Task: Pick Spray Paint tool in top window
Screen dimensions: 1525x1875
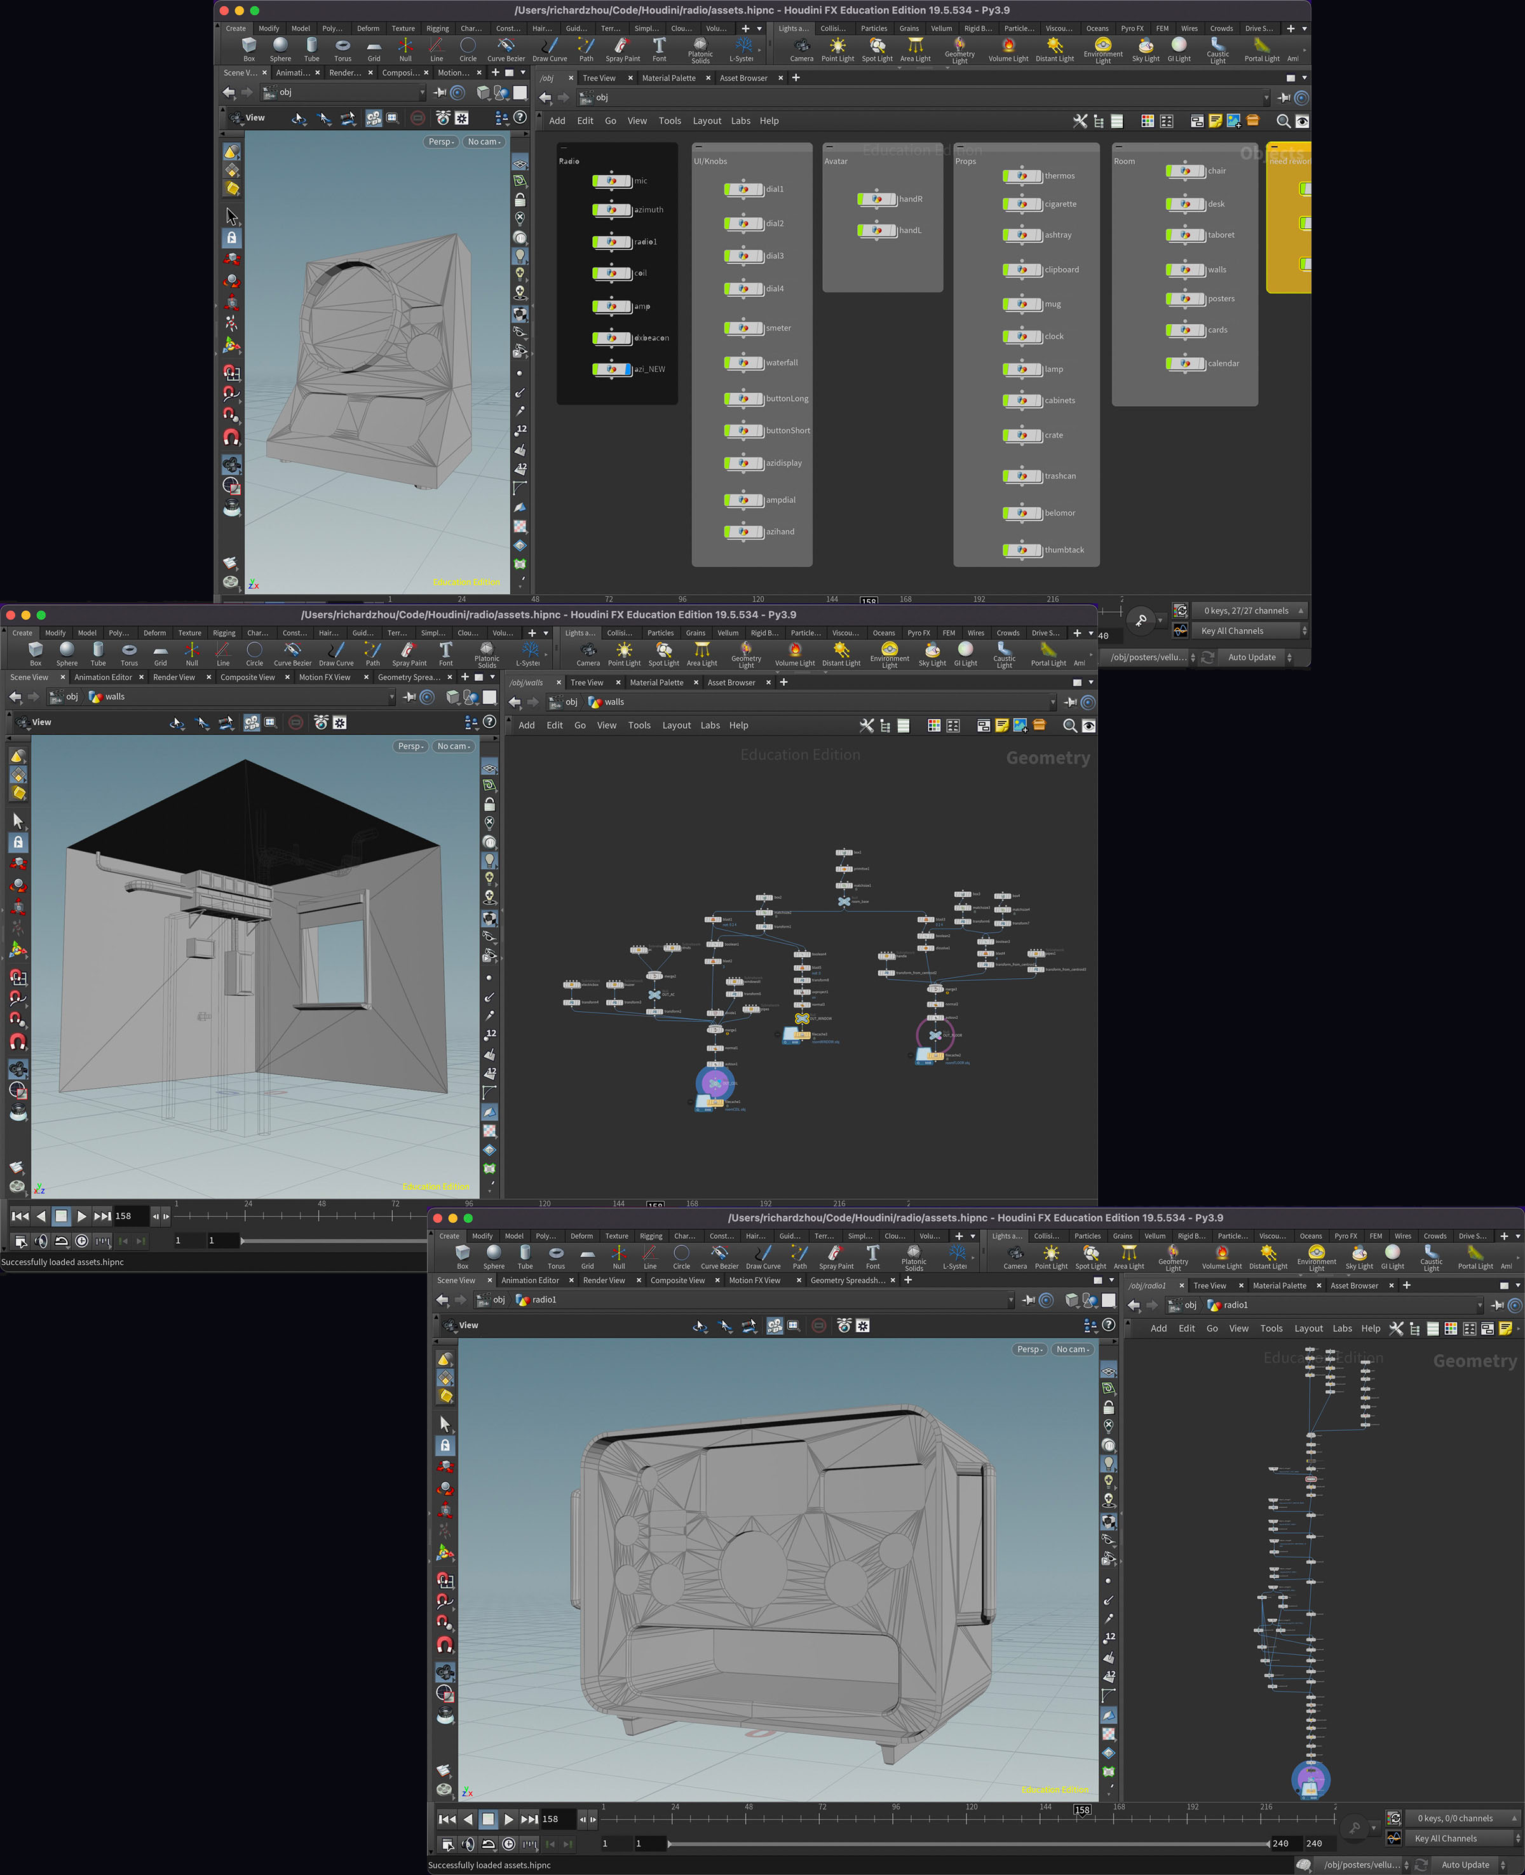Action: click(x=623, y=49)
